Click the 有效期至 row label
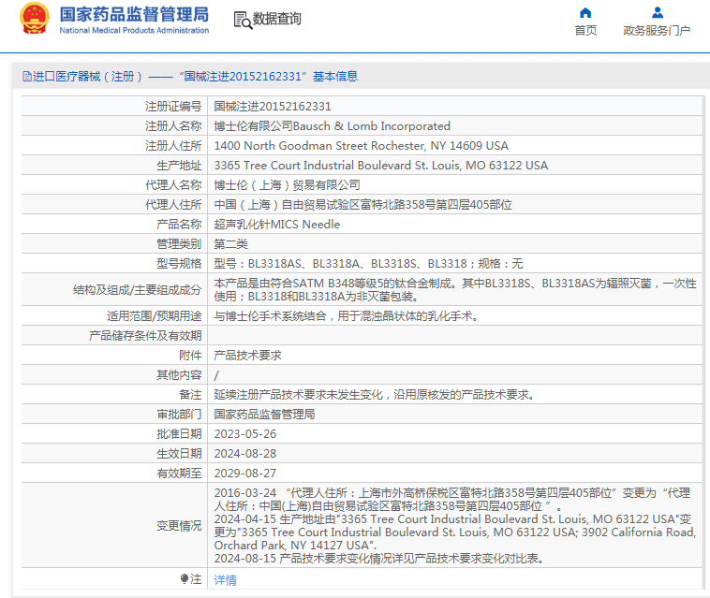 pos(179,474)
